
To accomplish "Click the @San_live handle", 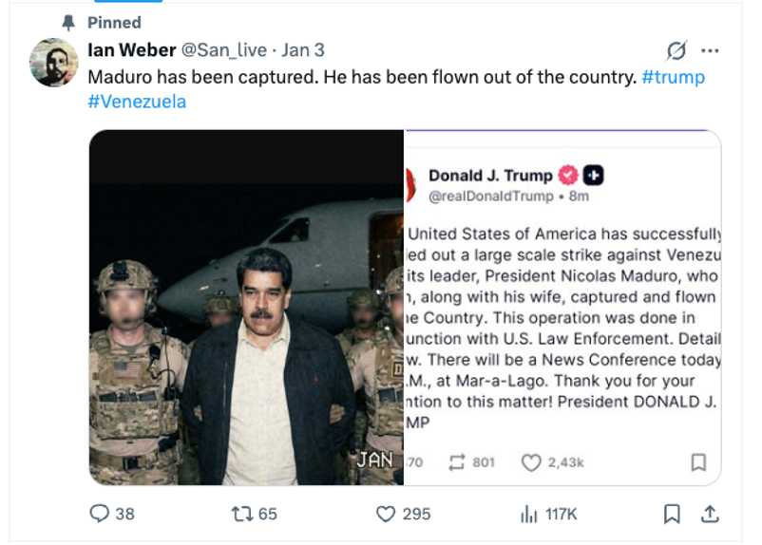I will coord(223,50).
